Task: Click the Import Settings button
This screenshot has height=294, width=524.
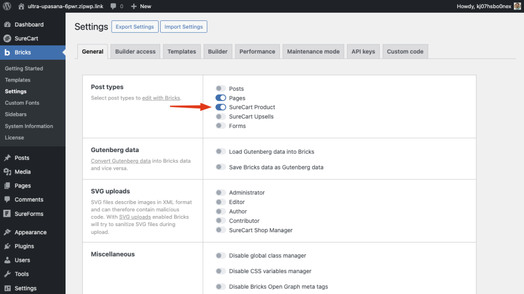Action: pos(184,27)
